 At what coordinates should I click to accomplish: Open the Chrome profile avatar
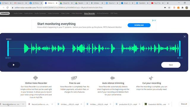point(187,7)
